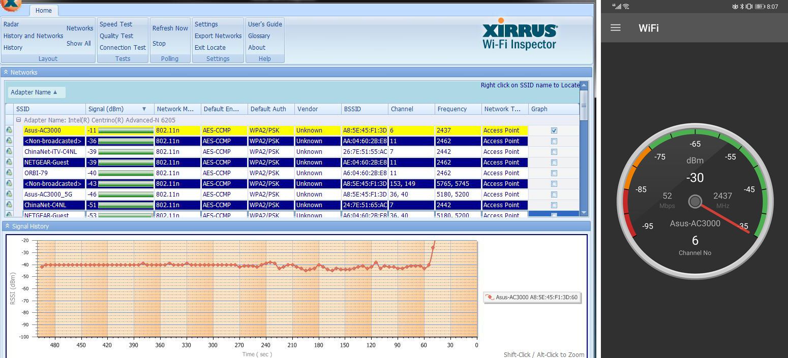The image size is (788, 358).
Task: Choose the History and Networks layout
Action: coord(34,36)
